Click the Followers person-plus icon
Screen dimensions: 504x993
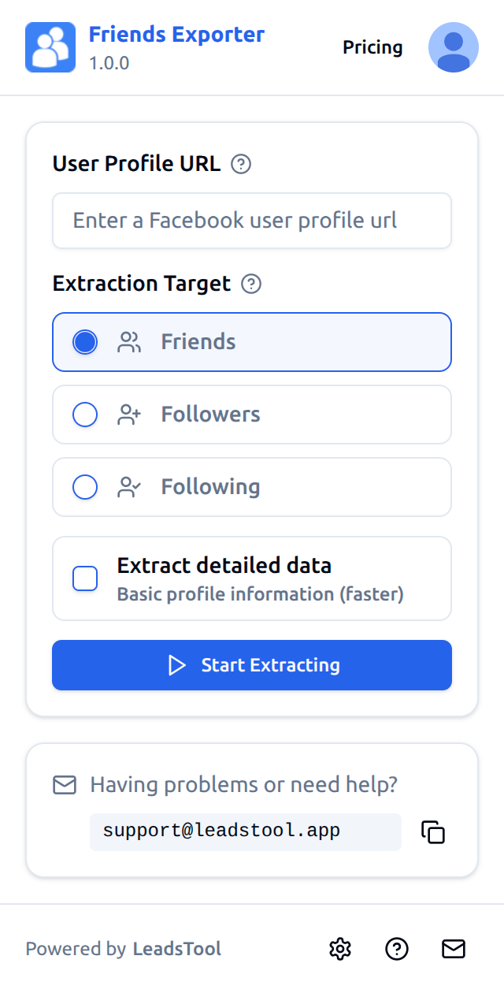click(128, 415)
